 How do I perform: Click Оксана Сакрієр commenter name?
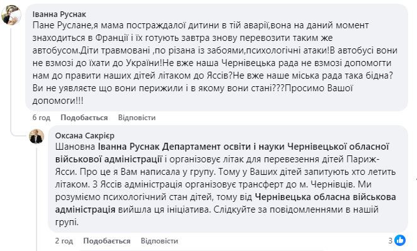click(84, 136)
